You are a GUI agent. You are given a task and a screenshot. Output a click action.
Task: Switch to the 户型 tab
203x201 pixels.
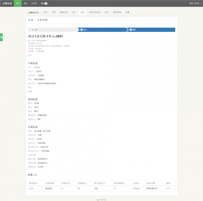[x=54, y=12]
